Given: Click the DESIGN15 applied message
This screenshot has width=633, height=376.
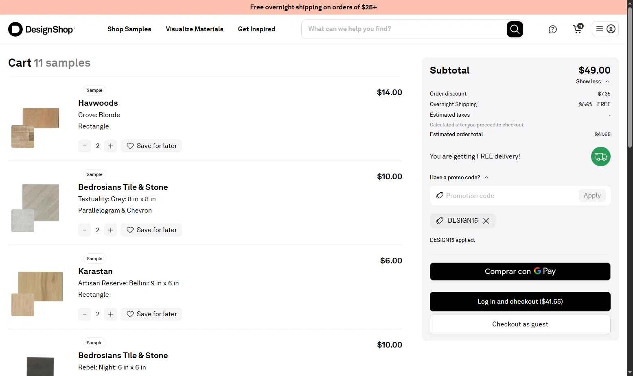Looking at the screenshot, I should [453, 240].
